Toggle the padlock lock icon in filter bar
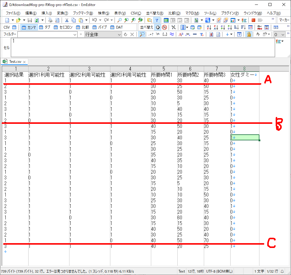This screenshot has width=291, height=275. pyautogui.click(x=249, y=35)
